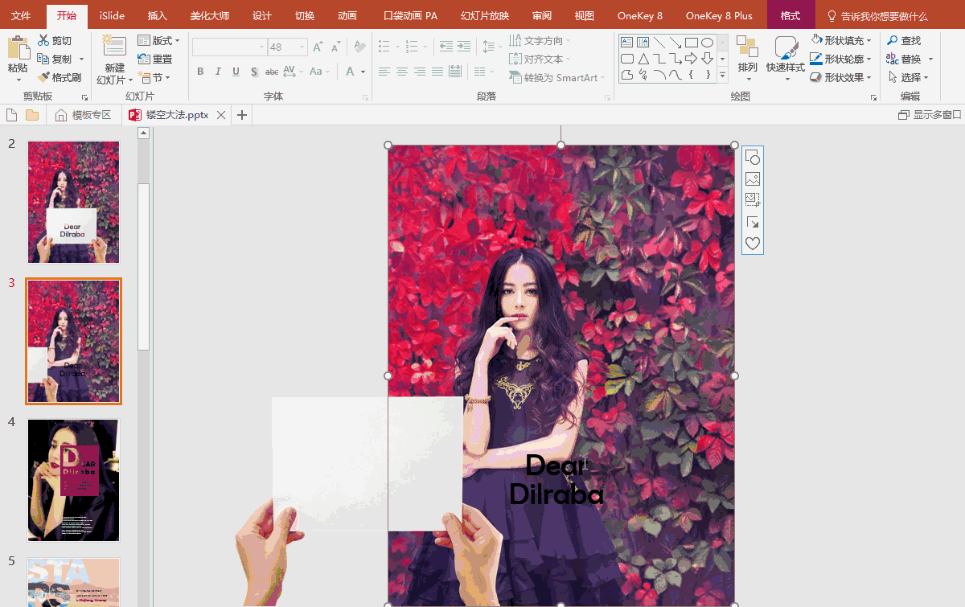Image resolution: width=965 pixels, height=607 pixels.
Task: Open the font size dropdown showing 48
Action: tap(302, 47)
